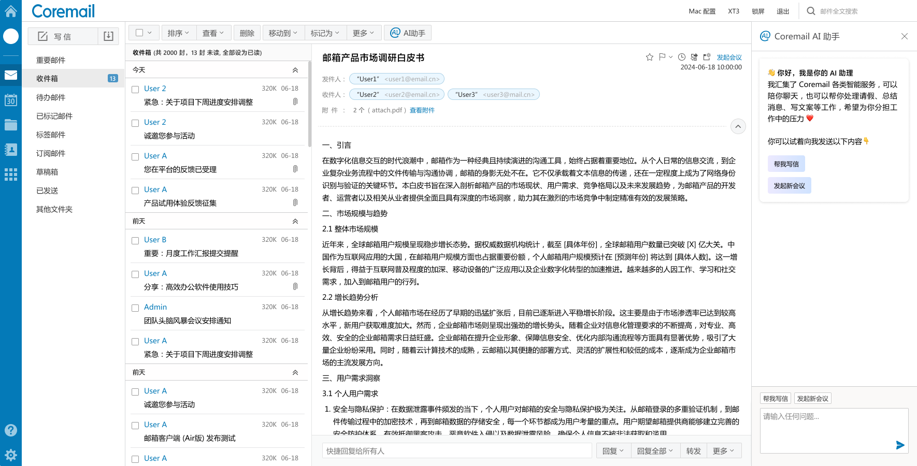The width and height of the screenshot is (917, 466).
Task: Open the apps grid icon in sidebar
Action: coord(11,174)
